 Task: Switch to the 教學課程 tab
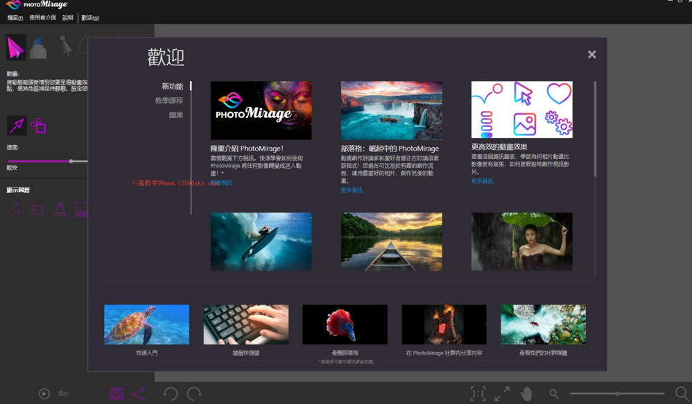(x=168, y=101)
